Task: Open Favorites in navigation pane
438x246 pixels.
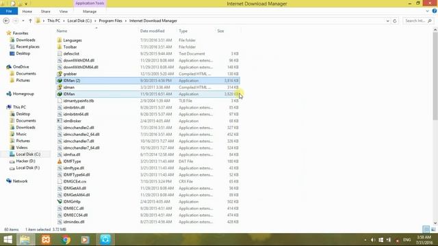Action: [21, 33]
